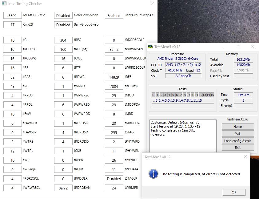Viewport: 259px width, 199px height.
Task: Select the MEMCLK Ratio field showing 3800
Action: pyautogui.click(x=13, y=15)
